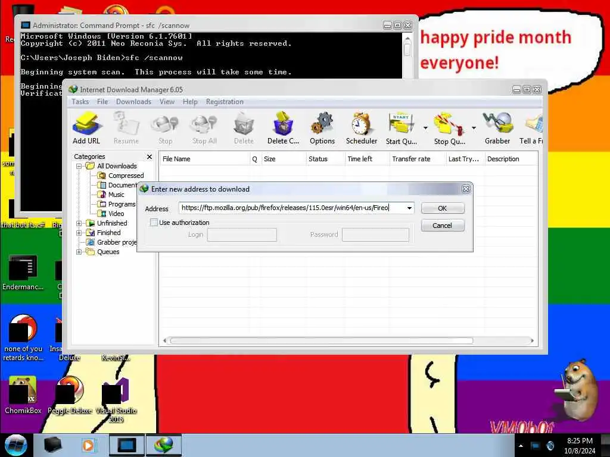Image resolution: width=610 pixels, height=457 pixels.
Task: Click the Stop toolbar icon
Action: click(165, 128)
